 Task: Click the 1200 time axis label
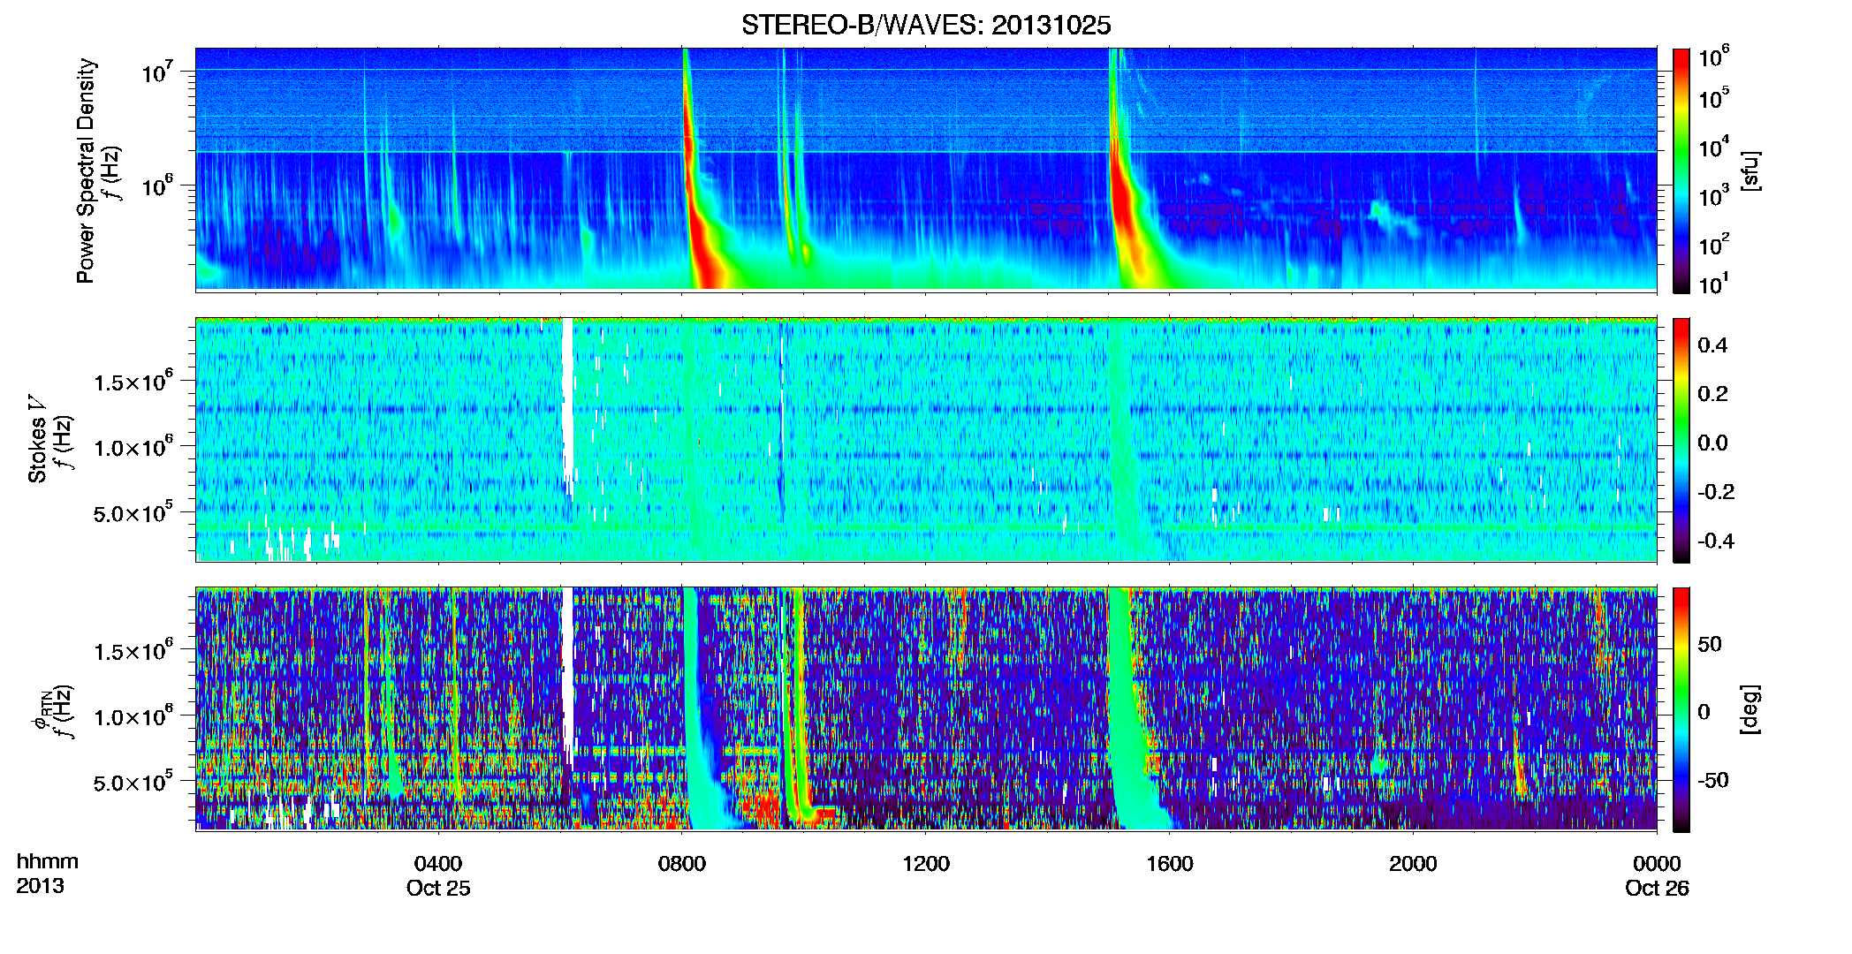tap(926, 863)
